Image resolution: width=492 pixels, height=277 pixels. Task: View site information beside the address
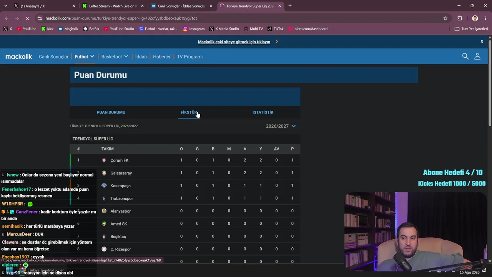(x=40, y=18)
